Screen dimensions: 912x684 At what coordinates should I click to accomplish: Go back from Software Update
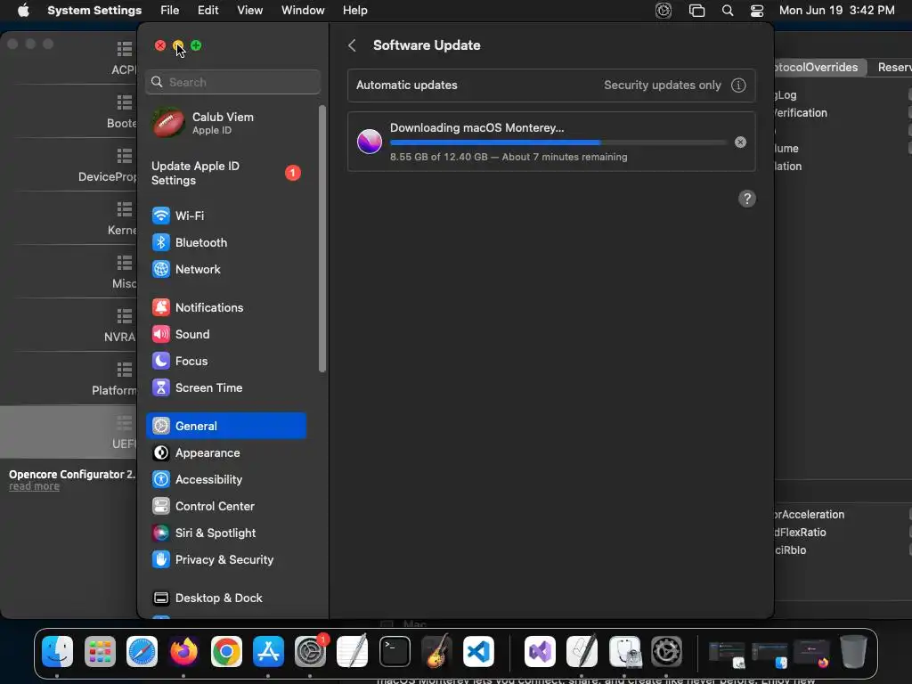[352, 45]
